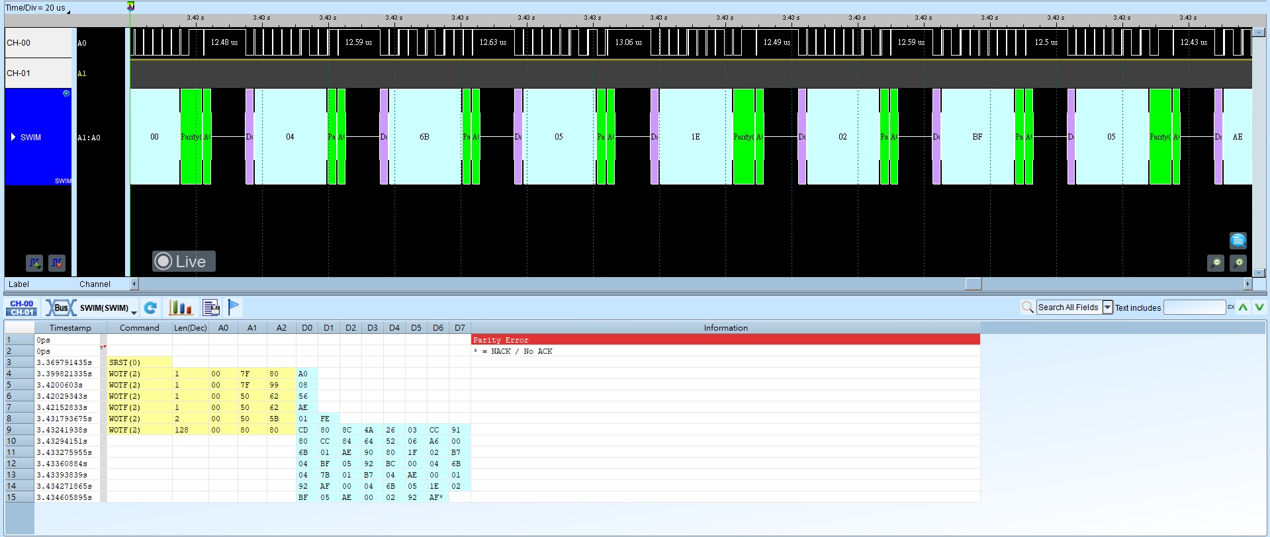Screen dimensions: 1270x537
Task: Zoom out the waveform with minus magnifier
Action: click(x=1216, y=263)
